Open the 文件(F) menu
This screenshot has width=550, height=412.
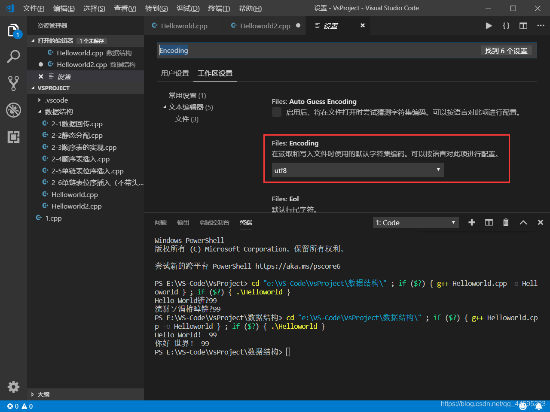[x=34, y=8]
